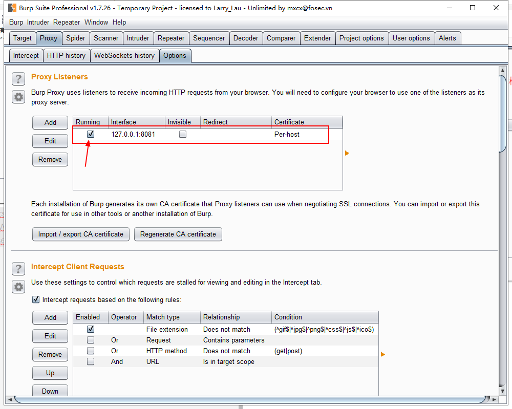The image size is (512, 409).
Task: Click vertical scrollbar down arrow
Action: coord(503,391)
